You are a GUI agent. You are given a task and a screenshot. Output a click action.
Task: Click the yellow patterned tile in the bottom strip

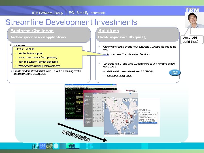[x=49, y=146]
